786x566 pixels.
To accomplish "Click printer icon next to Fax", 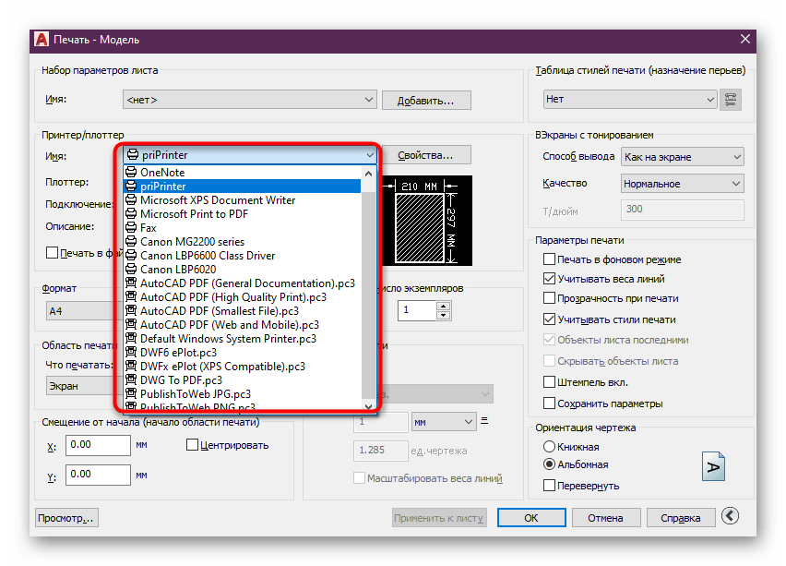I will click(x=132, y=228).
